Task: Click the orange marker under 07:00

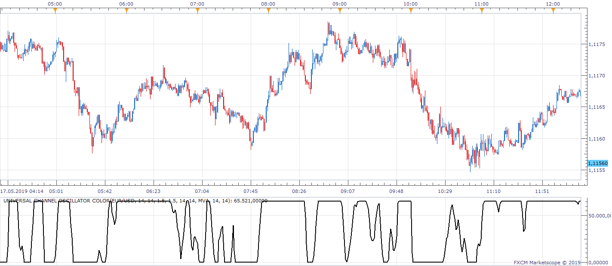Action: [197, 10]
